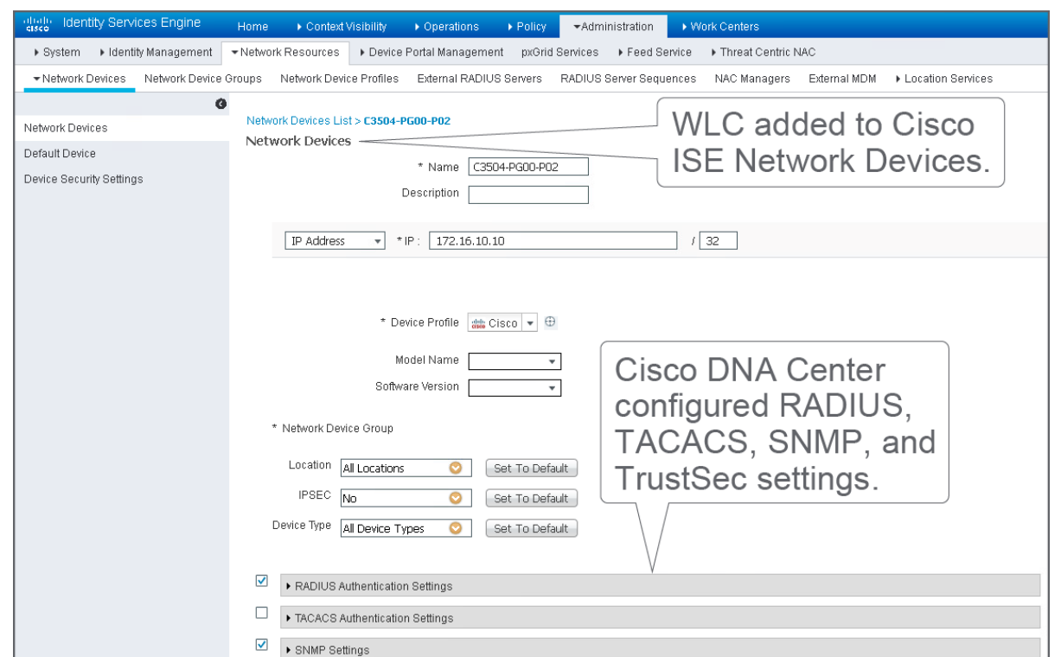Click orange arrow icon in Device Type field
1061x657 pixels.
click(455, 529)
